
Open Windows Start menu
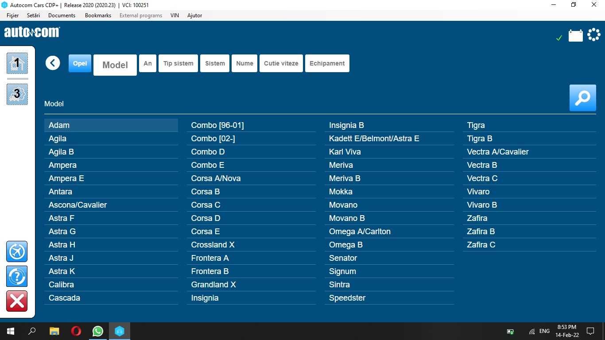click(x=11, y=331)
